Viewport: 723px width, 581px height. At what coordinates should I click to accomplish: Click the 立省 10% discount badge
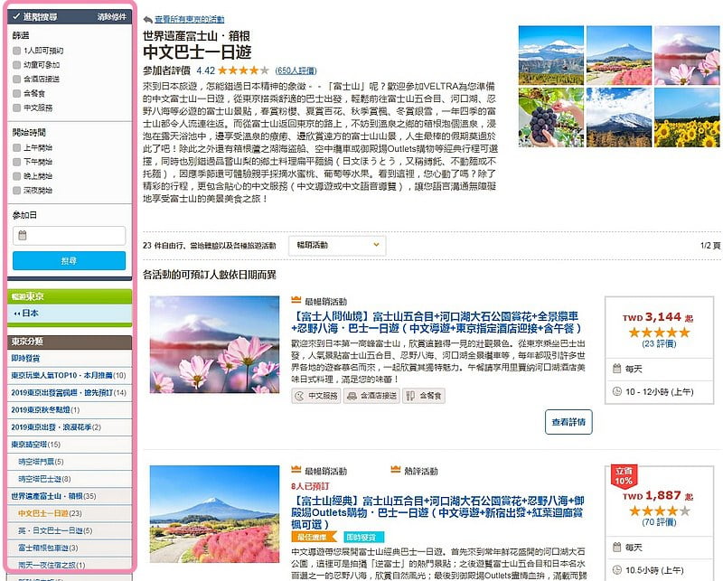[624, 476]
